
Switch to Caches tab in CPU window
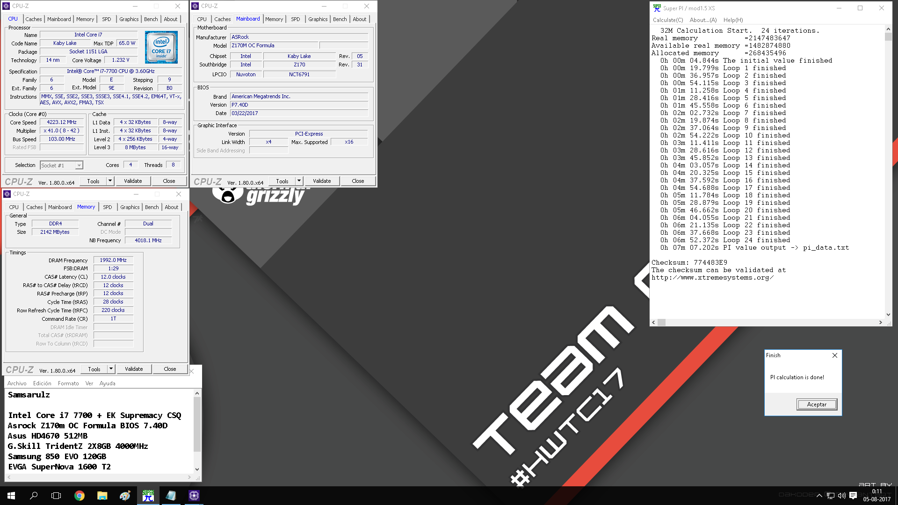coord(33,19)
